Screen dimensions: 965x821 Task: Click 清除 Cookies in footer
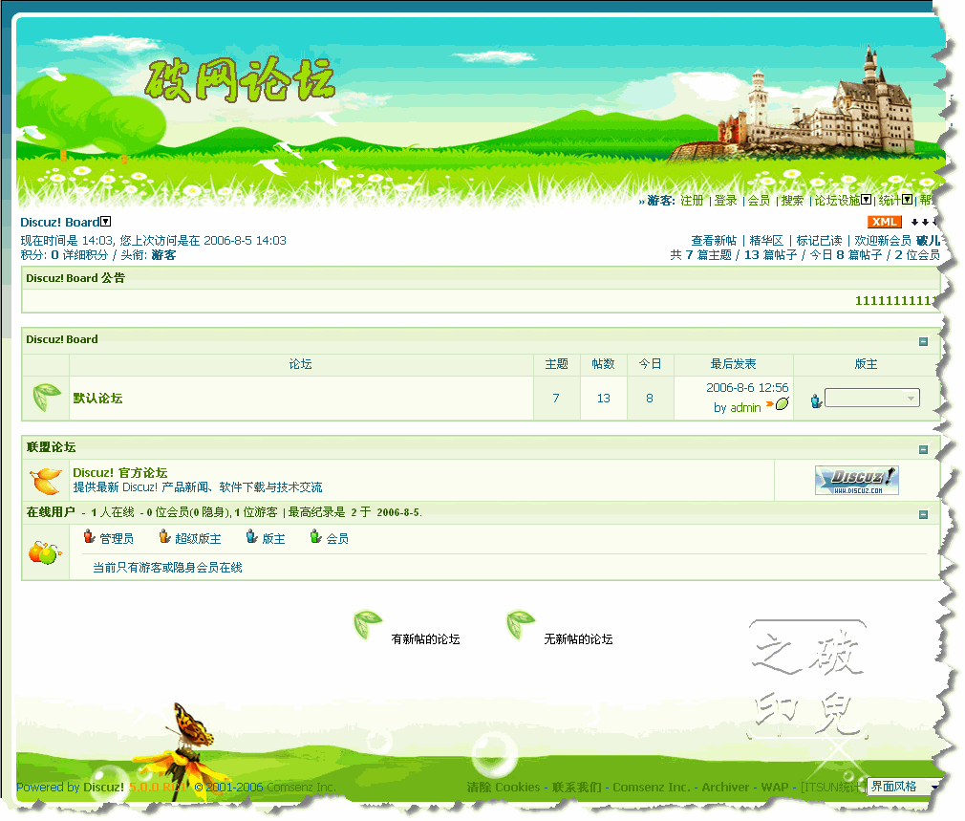point(503,788)
